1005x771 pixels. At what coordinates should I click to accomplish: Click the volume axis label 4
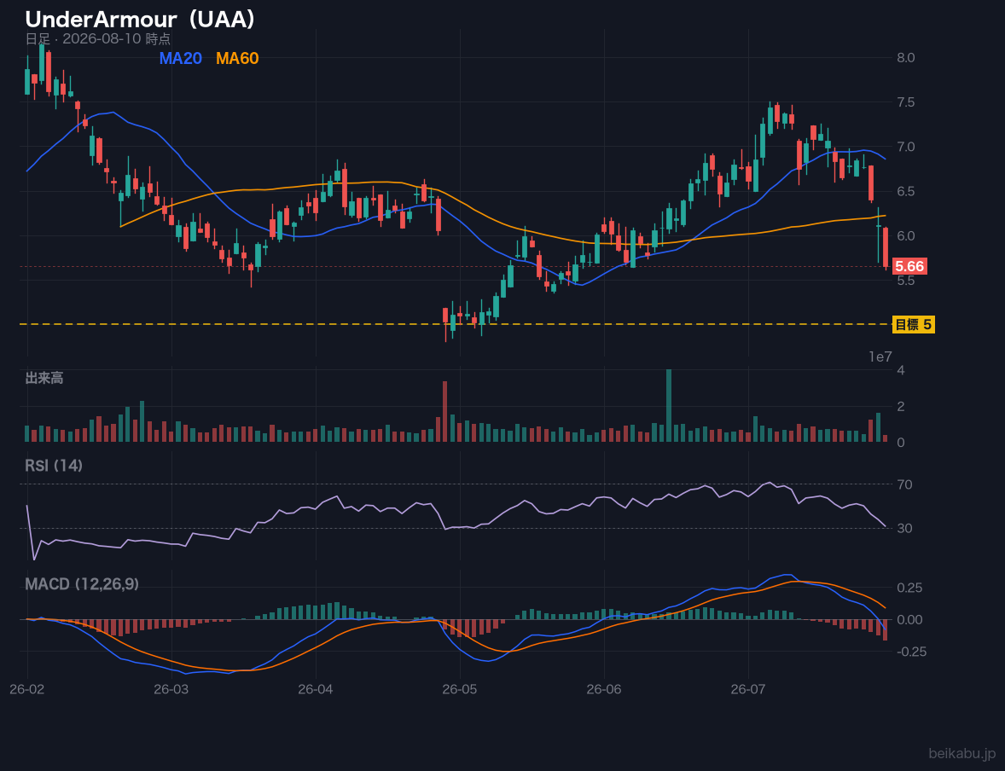coord(901,370)
